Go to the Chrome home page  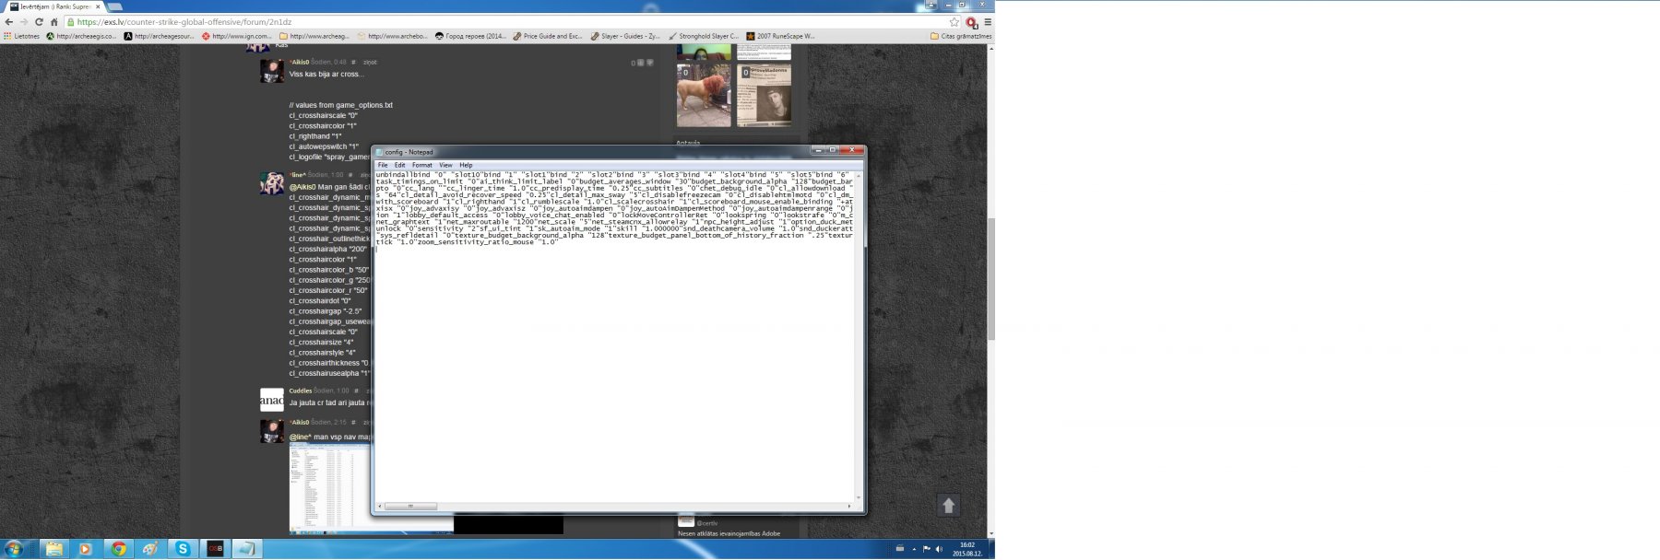pyautogui.click(x=53, y=22)
